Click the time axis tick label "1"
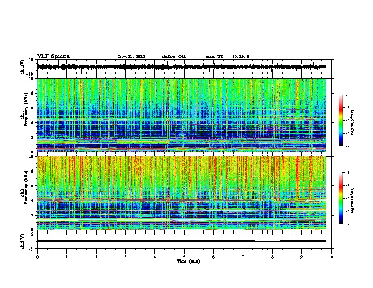 point(66,257)
